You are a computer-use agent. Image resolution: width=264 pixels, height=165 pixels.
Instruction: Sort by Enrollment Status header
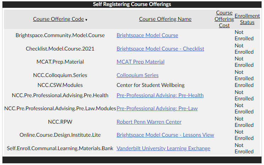247,19
